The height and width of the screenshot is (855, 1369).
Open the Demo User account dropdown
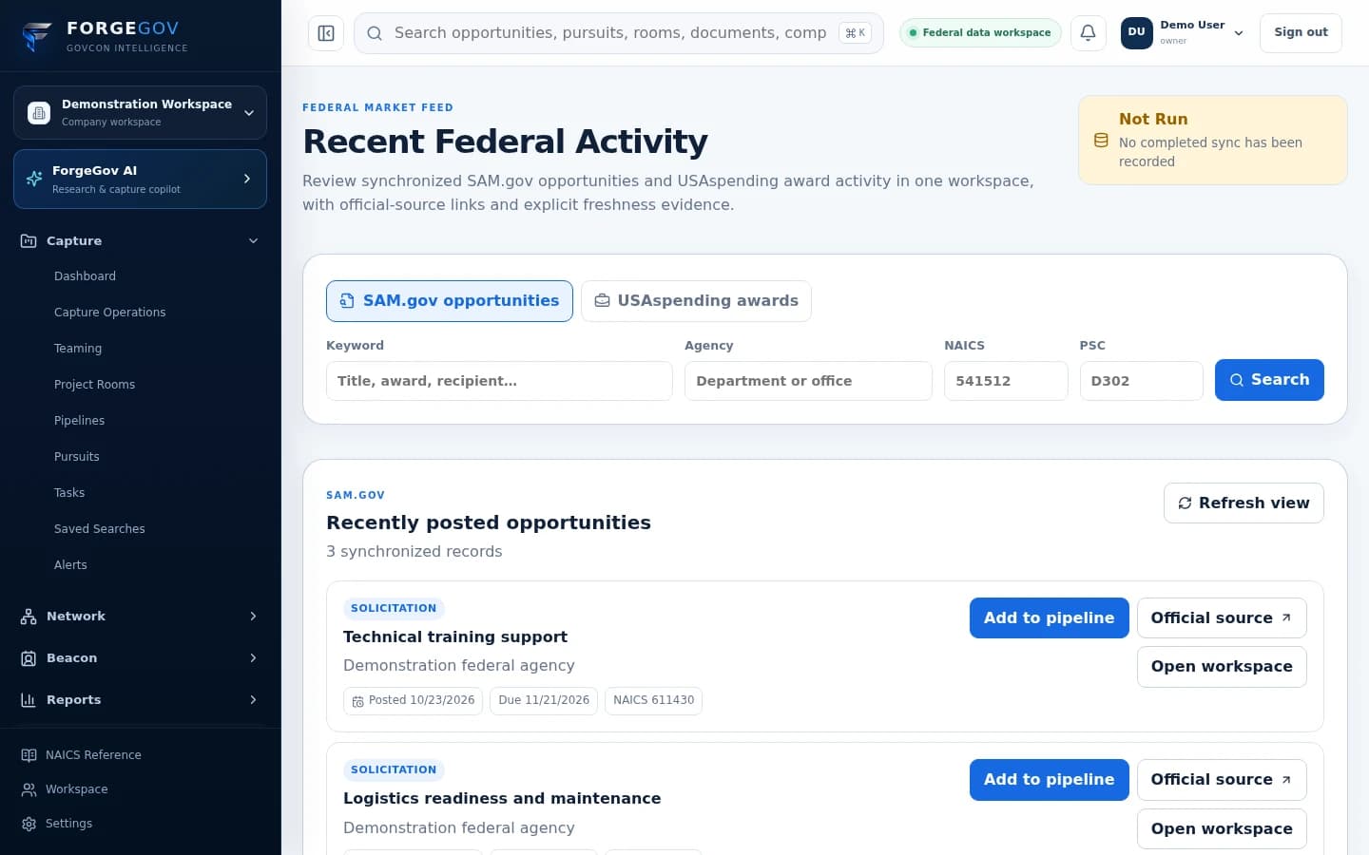(1184, 32)
